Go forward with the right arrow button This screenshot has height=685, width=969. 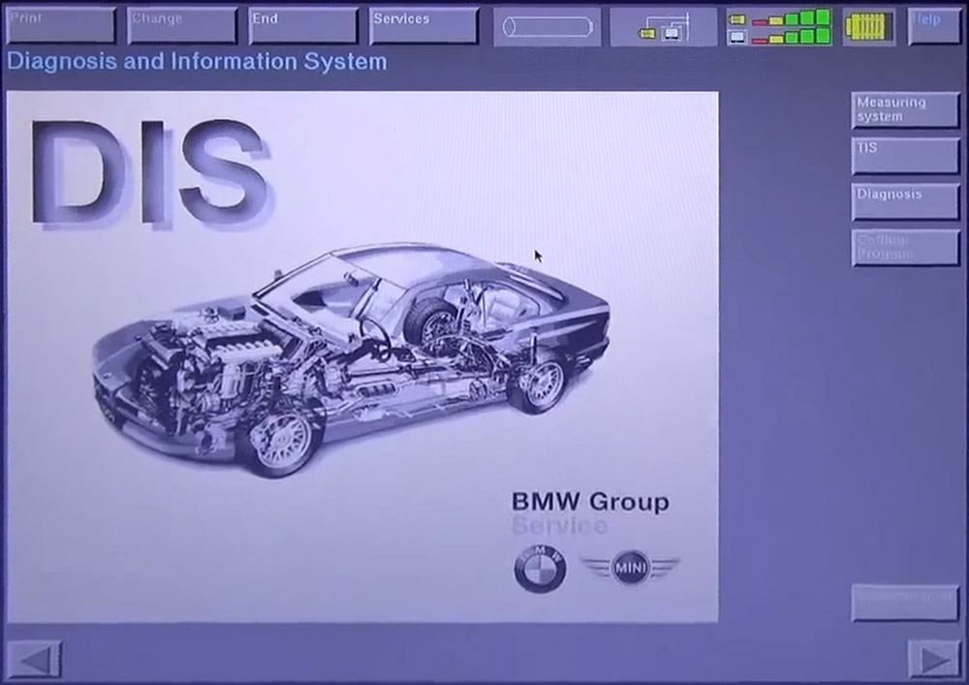point(934,660)
